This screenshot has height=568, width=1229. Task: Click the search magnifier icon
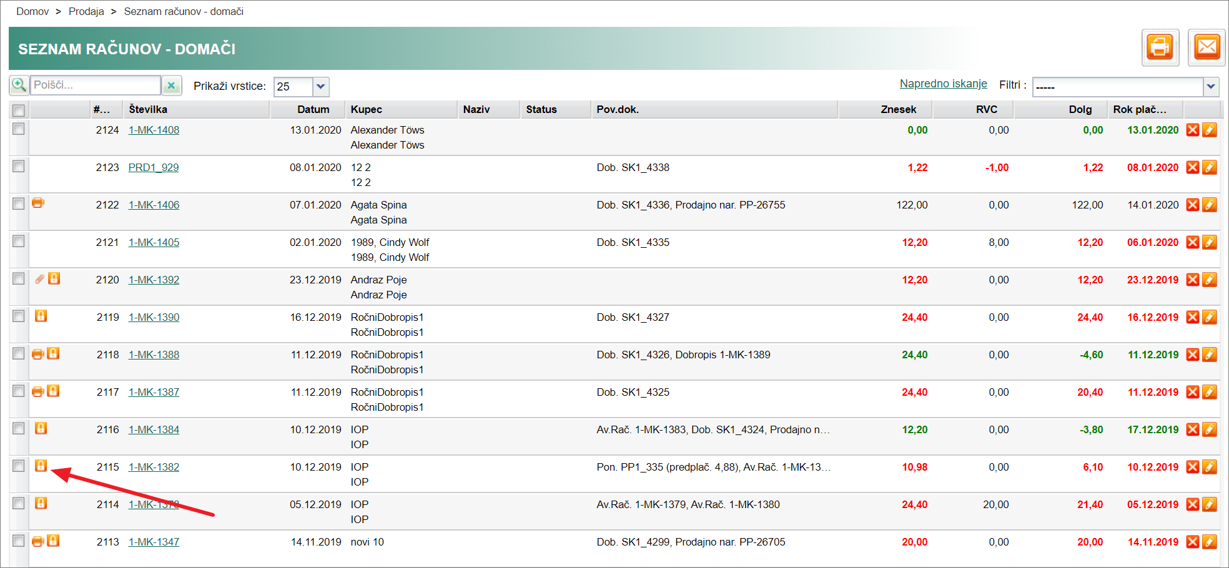[19, 85]
